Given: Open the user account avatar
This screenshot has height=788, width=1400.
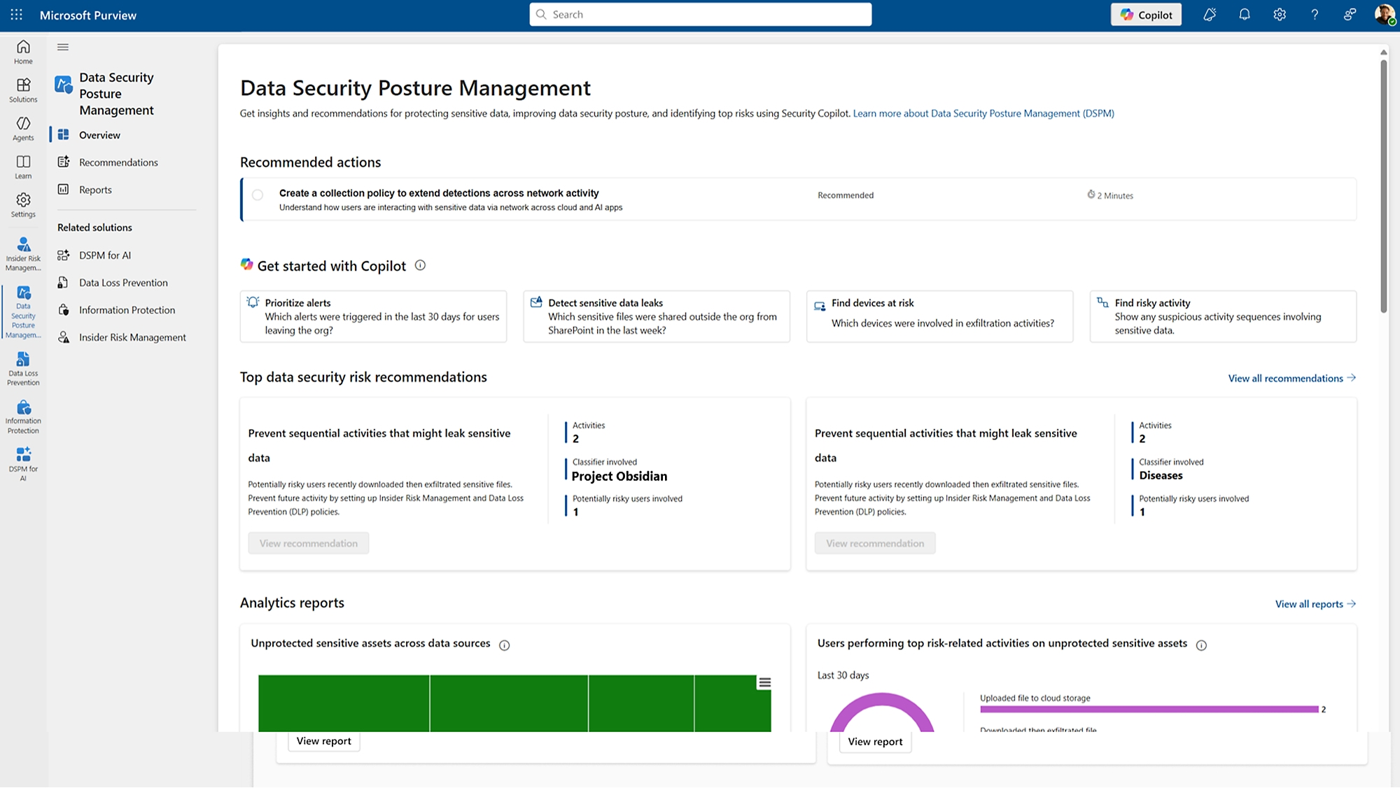Looking at the screenshot, I should [x=1385, y=15].
